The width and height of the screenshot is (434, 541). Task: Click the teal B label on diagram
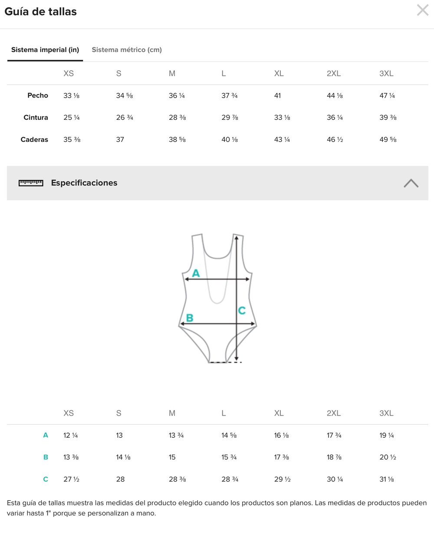point(190,318)
